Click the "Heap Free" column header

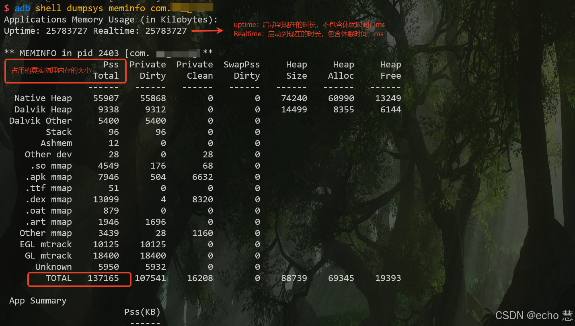[x=390, y=70]
